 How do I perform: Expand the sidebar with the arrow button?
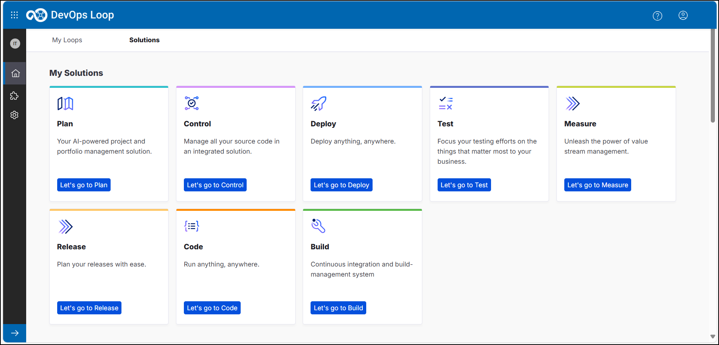point(15,333)
